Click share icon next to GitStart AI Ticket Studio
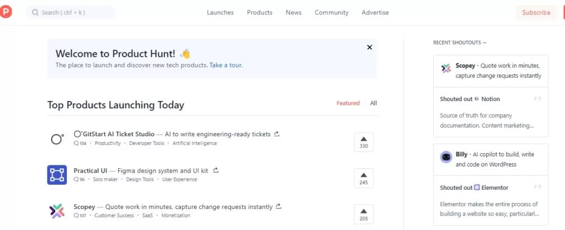 tap(277, 134)
